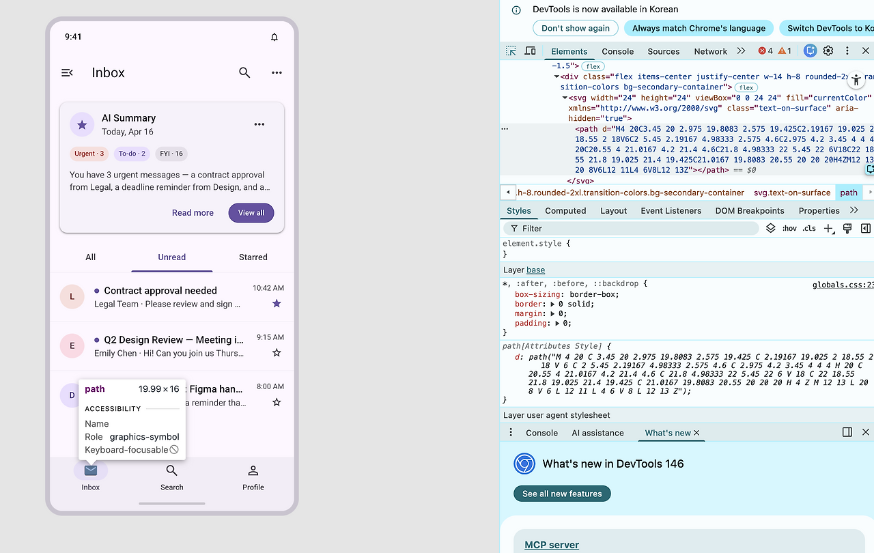The width and height of the screenshot is (874, 553).
Task: Collapse the div flex items-center node
Action: pos(556,76)
